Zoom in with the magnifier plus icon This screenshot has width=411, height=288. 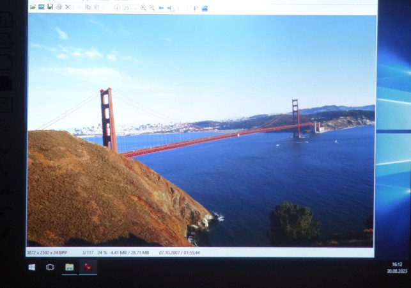143,8
